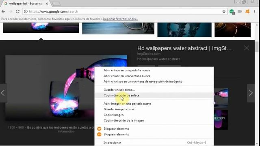The image size is (260, 146).
Task: Click the address bar URL field
Action: tap(124, 11)
